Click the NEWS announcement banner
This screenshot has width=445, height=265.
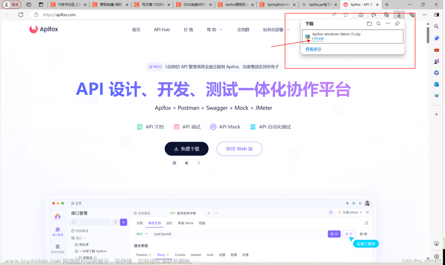pyautogui.click(x=214, y=67)
